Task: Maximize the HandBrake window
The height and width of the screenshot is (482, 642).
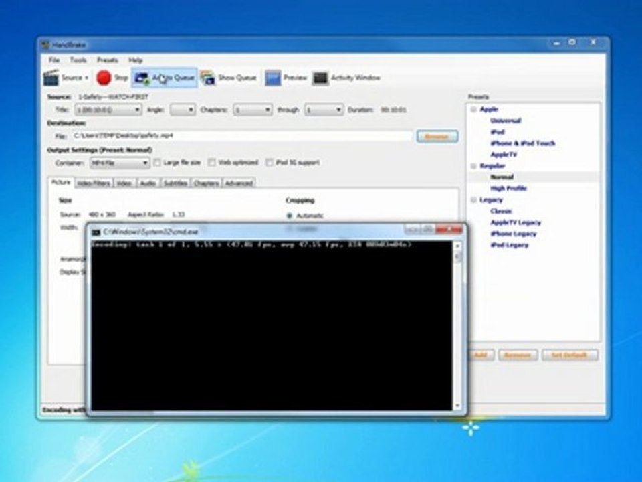Action: point(572,43)
